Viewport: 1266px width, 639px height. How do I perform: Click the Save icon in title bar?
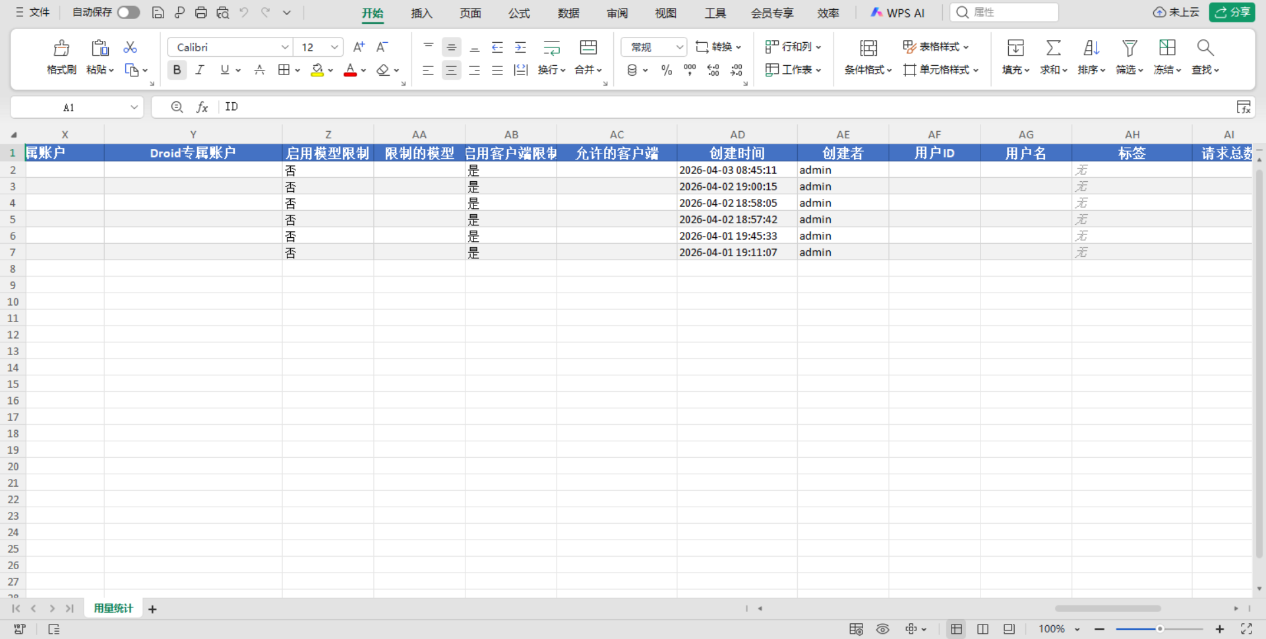click(x=158, y=13)
